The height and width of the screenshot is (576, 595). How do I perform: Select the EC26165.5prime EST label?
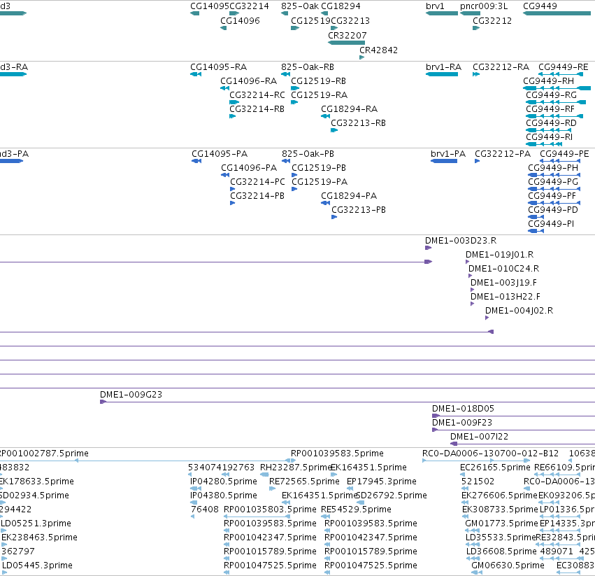point(495,468)
